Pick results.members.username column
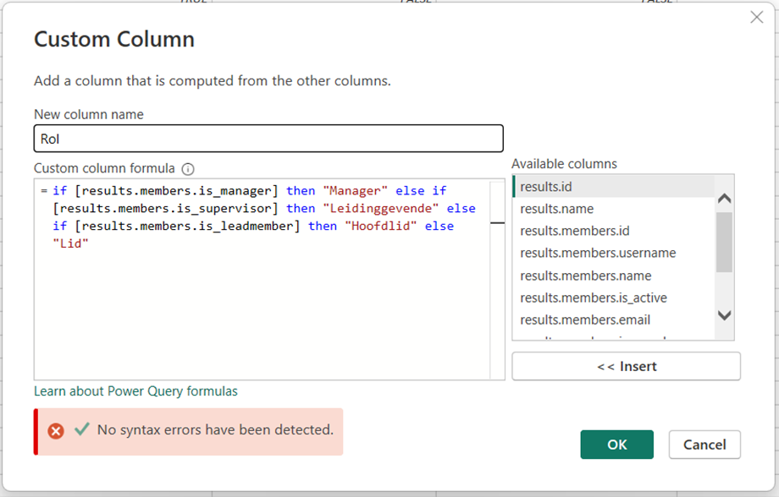779x497 pixels. pyautogui.click(x=598, y=253)
